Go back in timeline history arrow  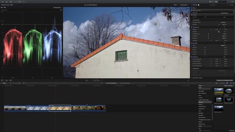[101, 83]
